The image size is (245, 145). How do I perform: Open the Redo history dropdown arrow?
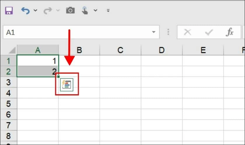pos(58,10)
